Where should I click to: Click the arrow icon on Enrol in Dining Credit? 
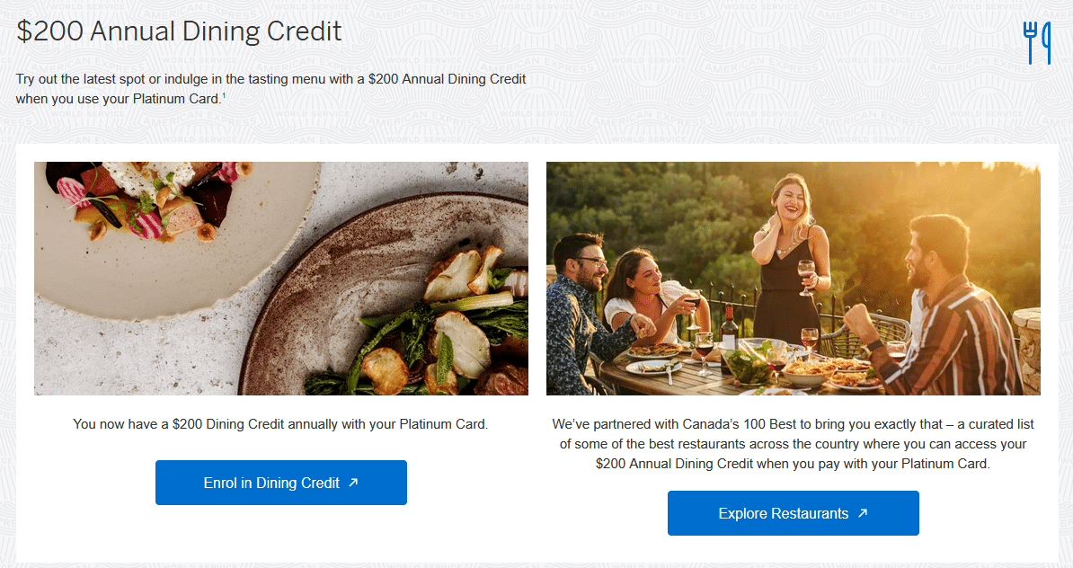click(x=353, y=483)
